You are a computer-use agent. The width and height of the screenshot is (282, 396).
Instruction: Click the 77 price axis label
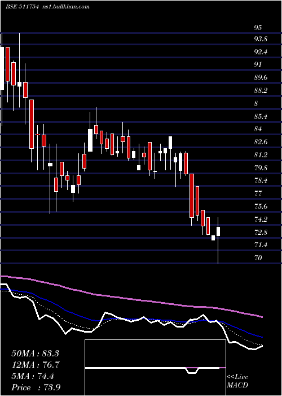click(x=258, y=193)
